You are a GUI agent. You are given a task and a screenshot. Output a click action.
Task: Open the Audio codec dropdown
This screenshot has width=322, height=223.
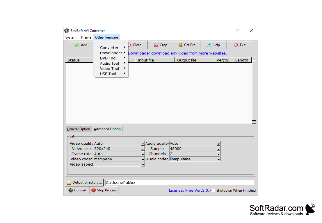coord(218,159)
